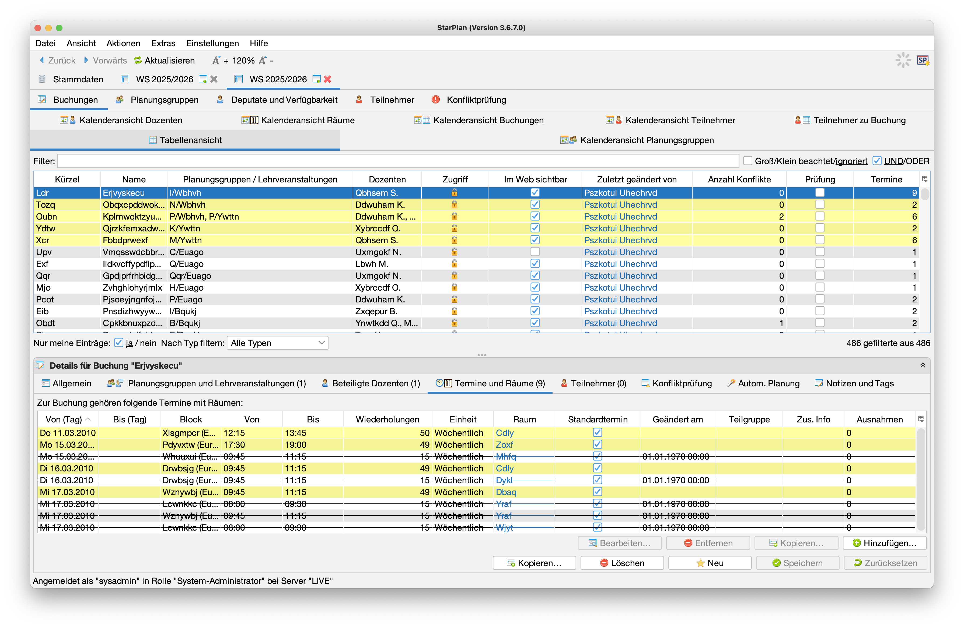Open the Cdly room link in the first appointment row
The image size is (964, 628).
[x=504, y=433]
